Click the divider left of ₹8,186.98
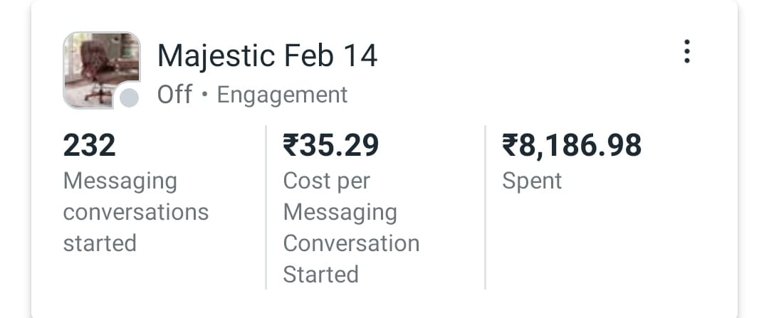The width and height of the screenshot is (769, 318). click(486, 206)
